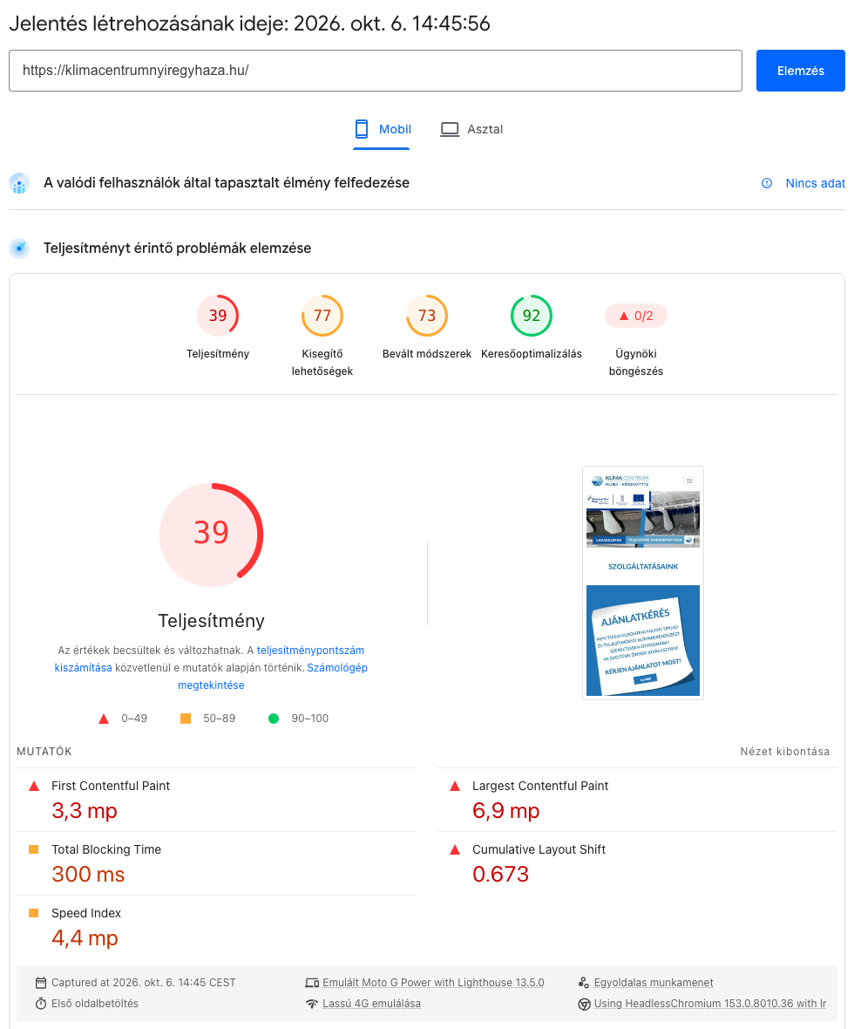Click the mobile phone icon
The height and width of the screenshot is (1029, 854).
362,129
